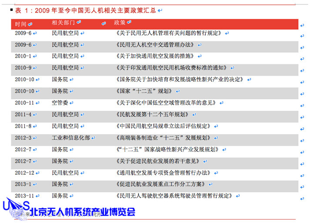Select the 工业和信息化部 department cell

point(71,138)
